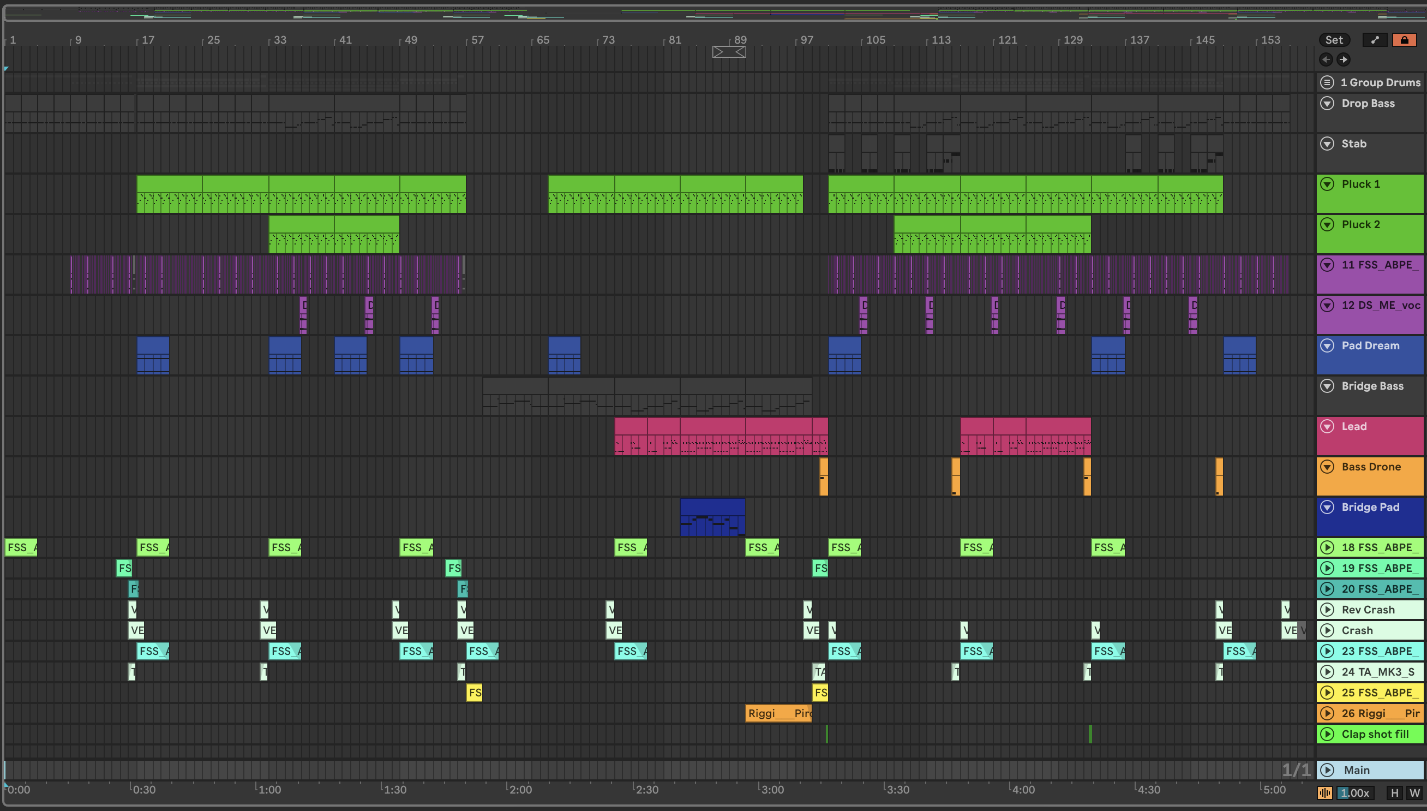
Task: Fold the Bass Drone track arrow
Action: tap(1327, 467)
